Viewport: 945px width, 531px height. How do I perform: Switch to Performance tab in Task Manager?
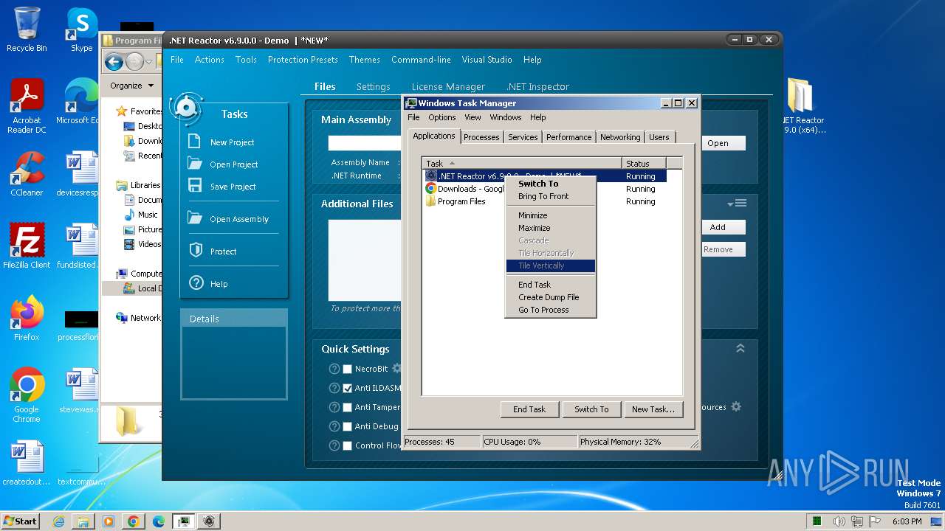pos(568,137)
